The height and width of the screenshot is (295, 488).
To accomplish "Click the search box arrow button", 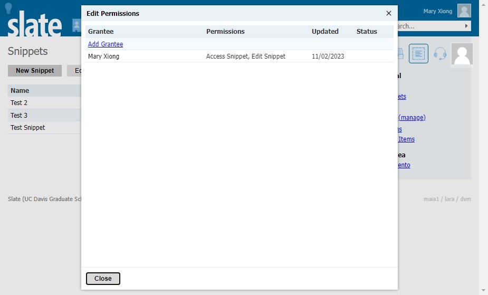I will pyautogui.click(x=466, y=26).
